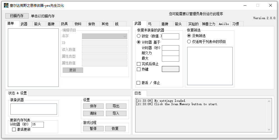Screen dimensions: 279x140
Task: Switch to the 实验的 tab
Action: pyautogui.click(x=194, y=24)
